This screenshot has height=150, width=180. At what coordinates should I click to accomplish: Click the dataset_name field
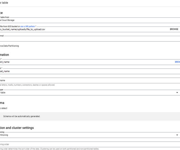point(90,71)
